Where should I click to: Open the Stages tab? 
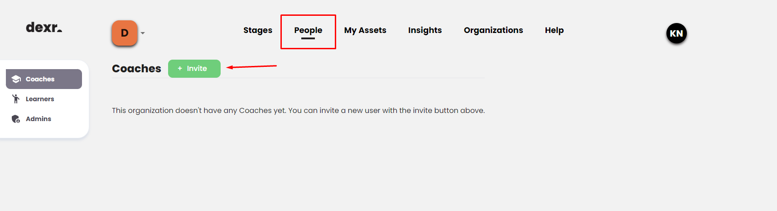click(258, 30)
